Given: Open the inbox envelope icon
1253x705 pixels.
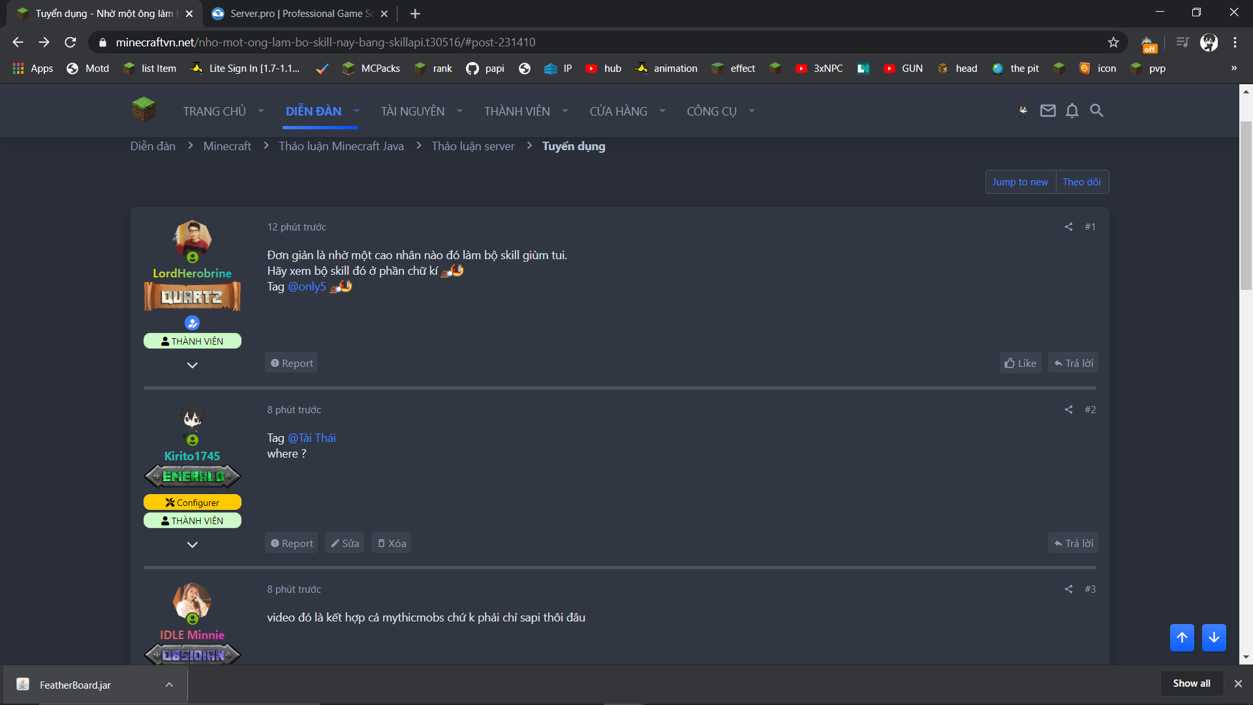Looking at the screenshot, I should [x=1047, y=111].
